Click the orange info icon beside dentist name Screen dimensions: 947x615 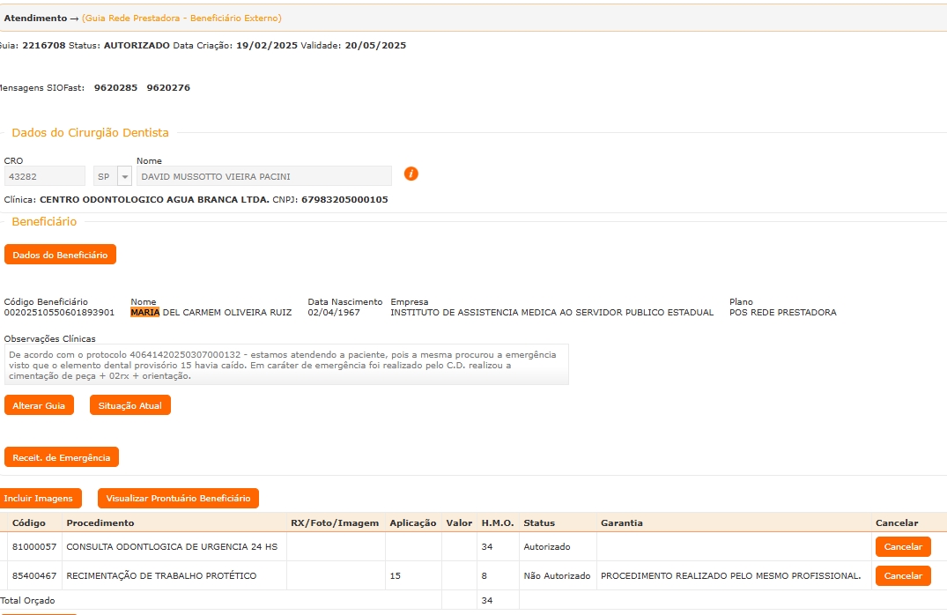pos(411,174)
